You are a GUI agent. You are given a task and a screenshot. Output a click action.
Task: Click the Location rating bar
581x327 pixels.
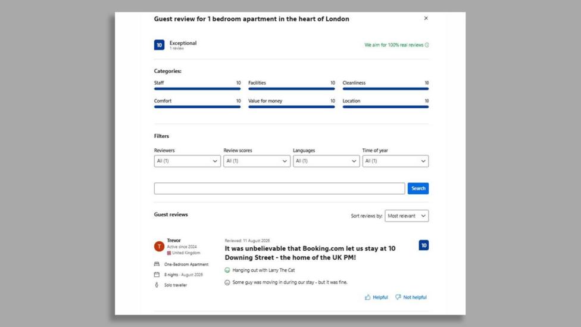(x=386, y=107)
